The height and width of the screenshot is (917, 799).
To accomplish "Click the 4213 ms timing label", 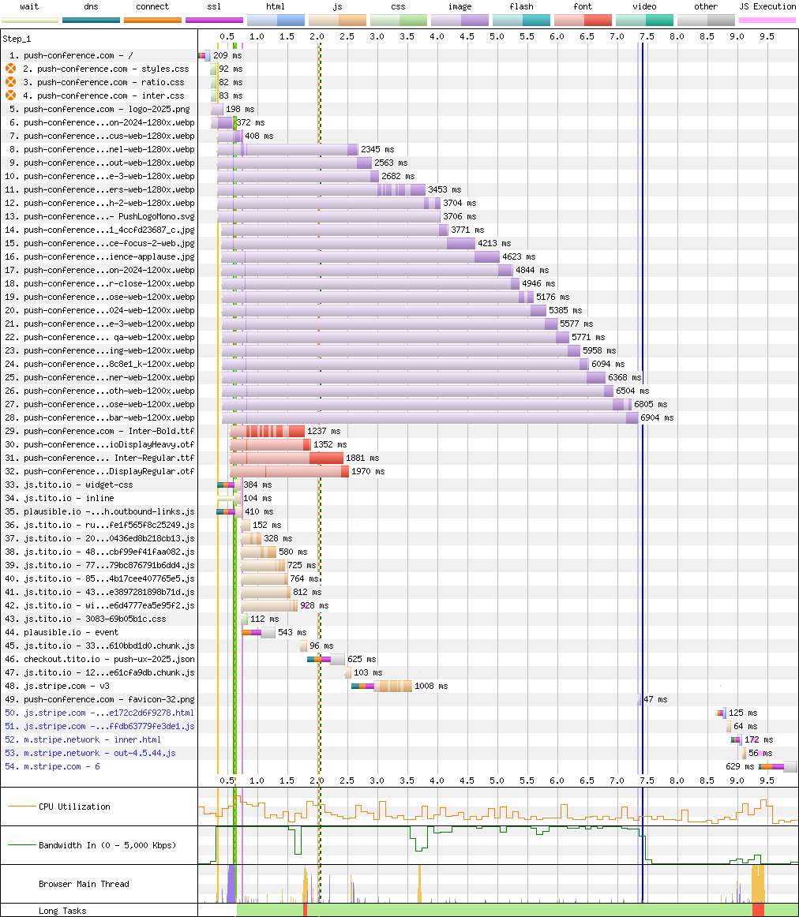I will [494, 243].
